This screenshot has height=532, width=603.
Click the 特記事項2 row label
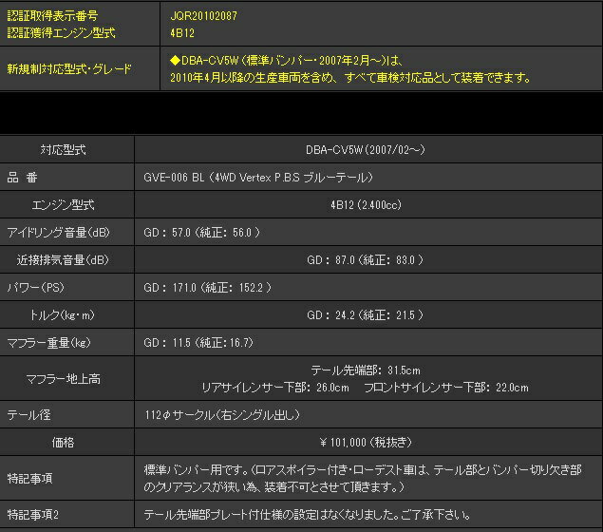click(x=32, y=515)
